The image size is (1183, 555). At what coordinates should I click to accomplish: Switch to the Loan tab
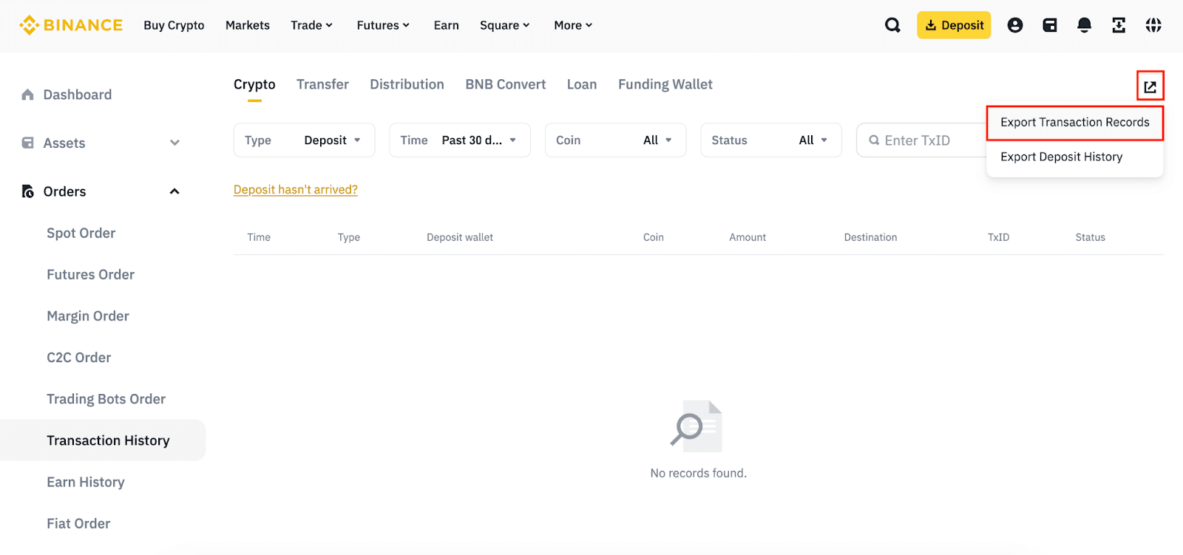(582, 84)
